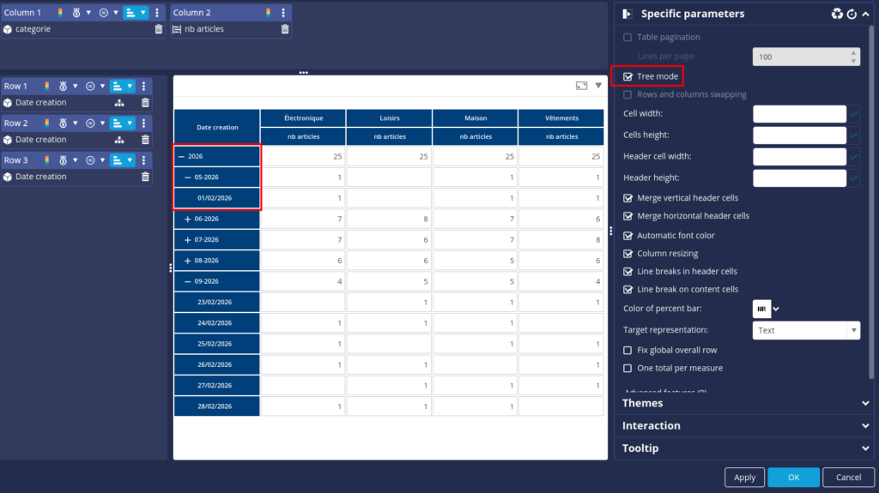Enable the Table pagination checkbox
Screen dimensions: 879x493
[x=627, y=37]
